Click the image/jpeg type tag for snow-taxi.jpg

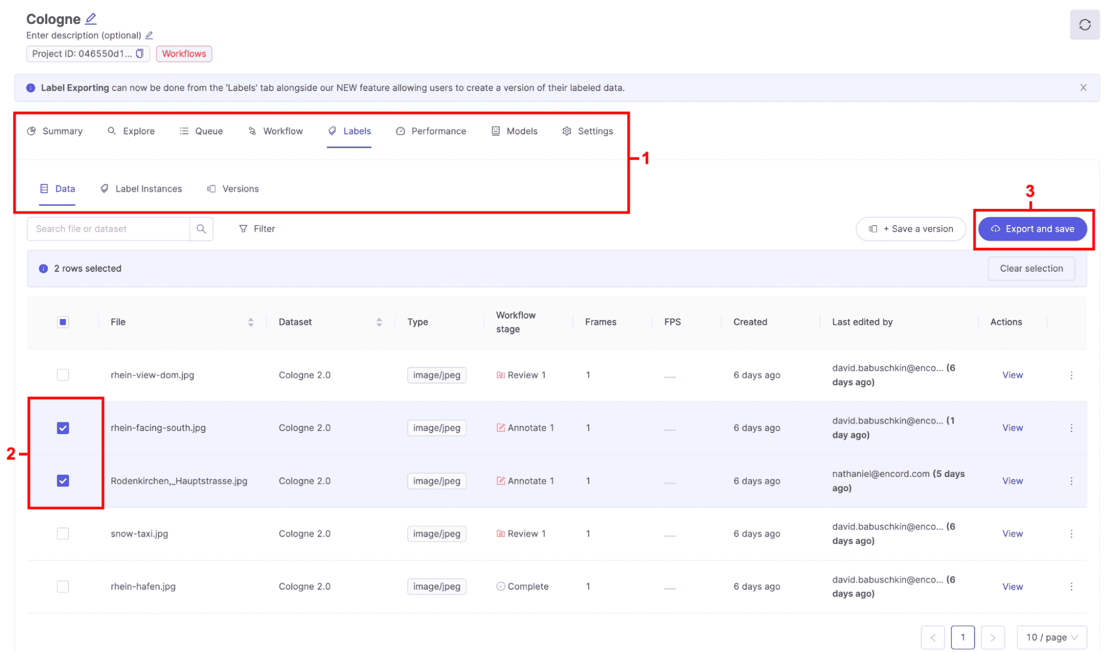coord(437,534)
